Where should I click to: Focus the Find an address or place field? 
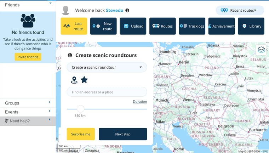tap(107, 92)
